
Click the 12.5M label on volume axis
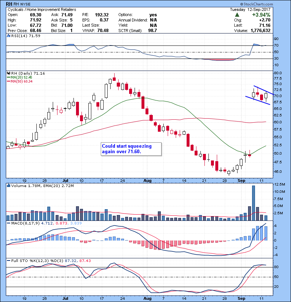(279, 184)
